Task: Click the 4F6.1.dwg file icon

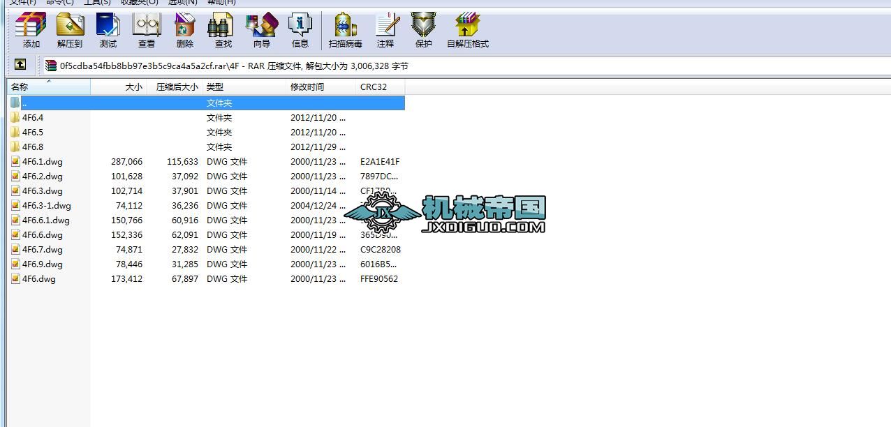Action: click(15, 161)
